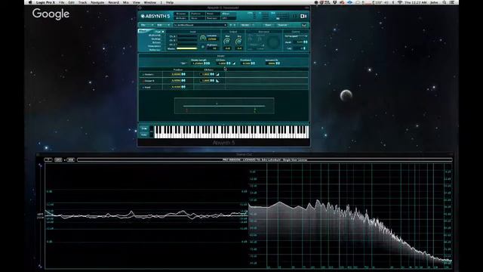Viewport: 483px width, 272px height.
Task: Open the Browser tab in Absynth
Action: pos(181,14)
